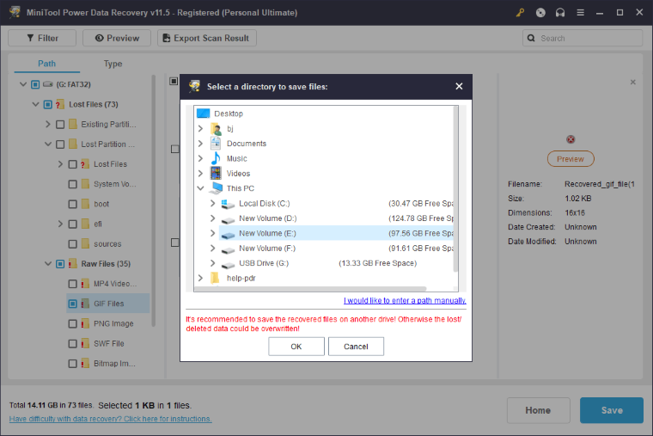Screen dimensions: 653x436
Task: Open the bootable media disc icon
Action: [540, 13]
